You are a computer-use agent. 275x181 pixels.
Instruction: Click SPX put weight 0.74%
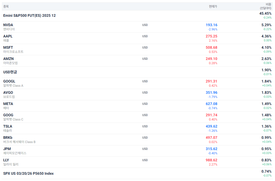point(266,171)
